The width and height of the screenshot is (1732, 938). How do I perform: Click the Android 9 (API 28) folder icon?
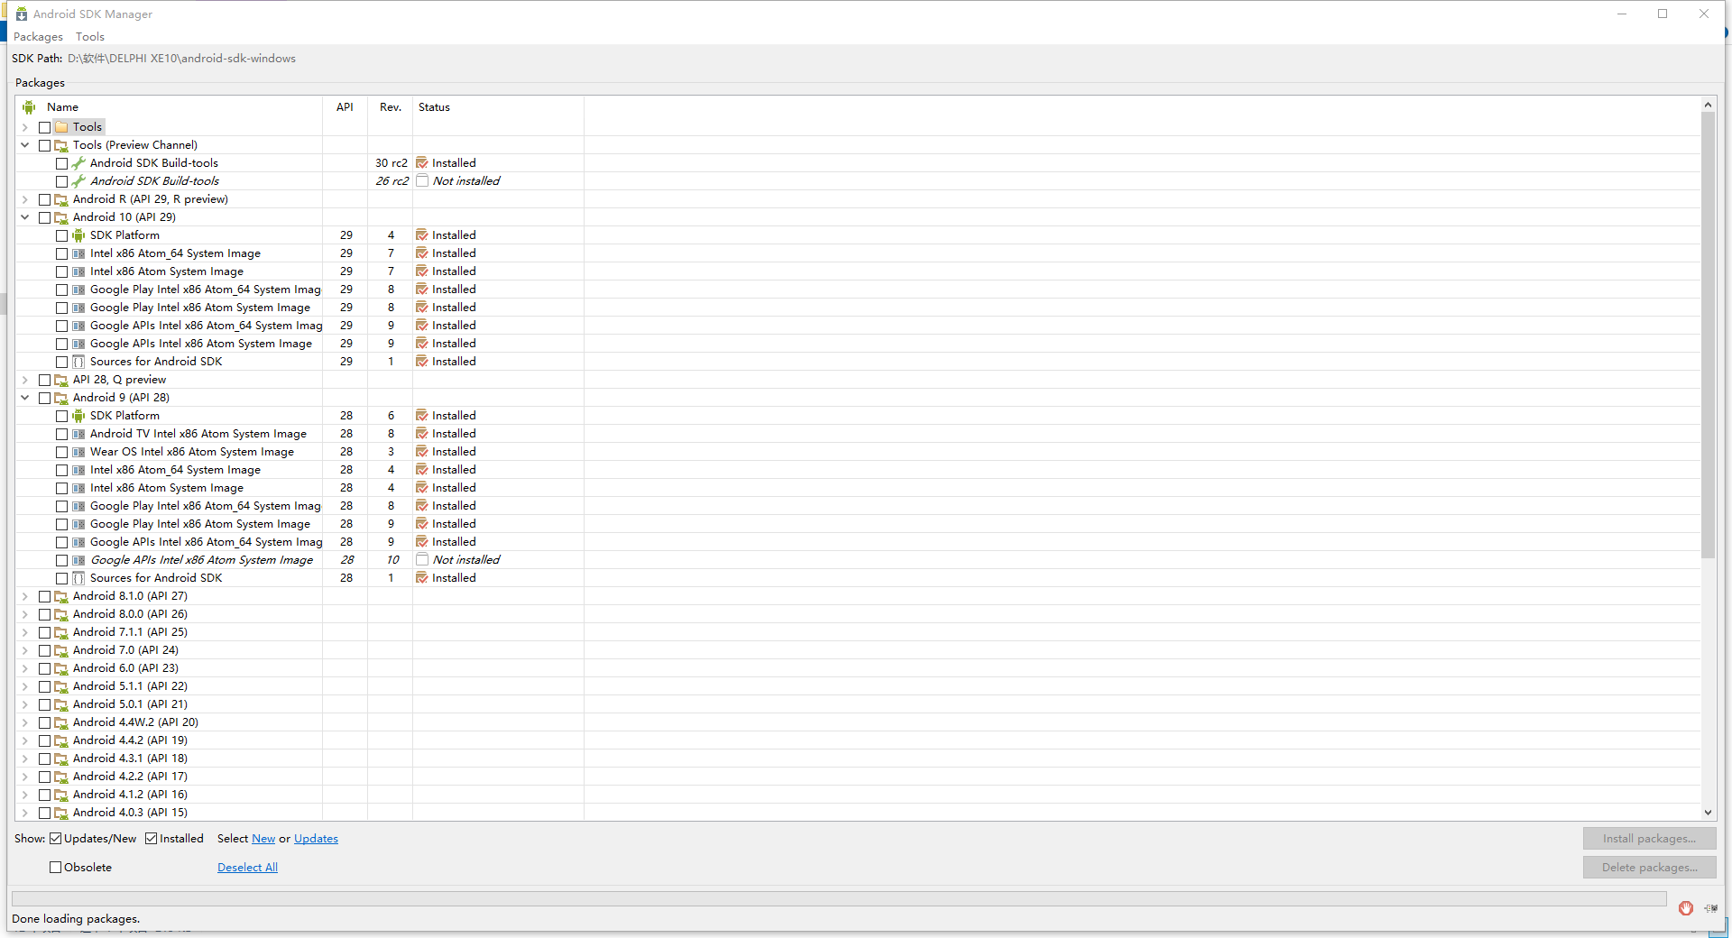pos(61,398)
